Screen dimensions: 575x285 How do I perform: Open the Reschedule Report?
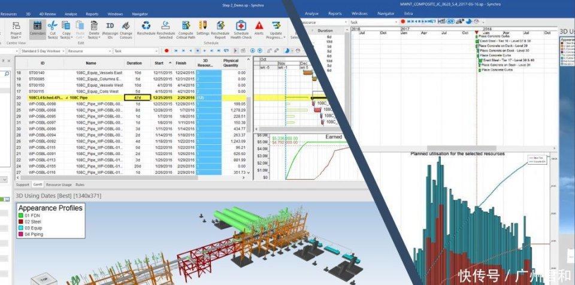pyautogui.click(x=220, y=26)
